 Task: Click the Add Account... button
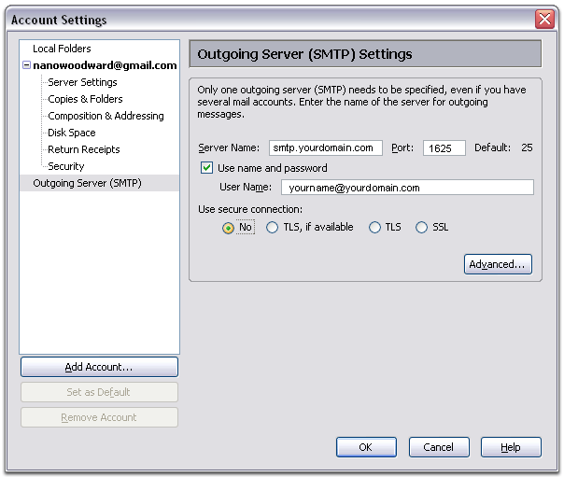pos(99,367)
